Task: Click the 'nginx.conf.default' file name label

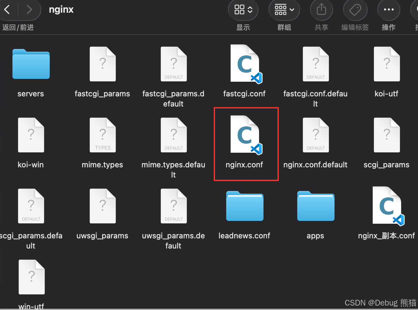Action: point(315,165)
